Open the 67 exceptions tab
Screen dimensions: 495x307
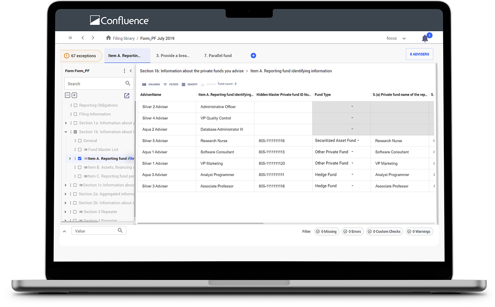coord(81,56)
